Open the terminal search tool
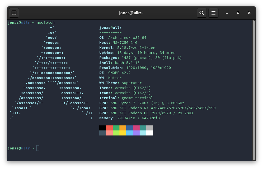263x169 pixels. click(x=202, y=13)
